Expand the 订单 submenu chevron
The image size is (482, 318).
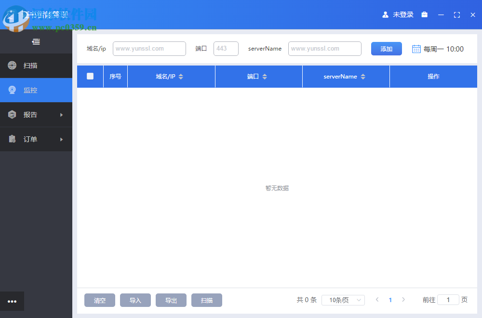pos(62,139)
